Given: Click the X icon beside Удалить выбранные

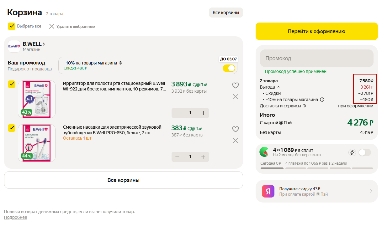Looking at the screenshot, I should pyautogui.click(x=52, y=26).
